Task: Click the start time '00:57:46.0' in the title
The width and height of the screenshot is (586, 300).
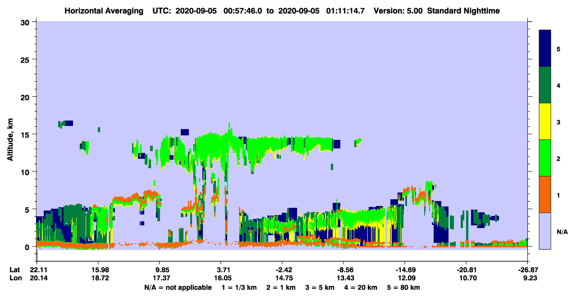Action: [243, 10]
